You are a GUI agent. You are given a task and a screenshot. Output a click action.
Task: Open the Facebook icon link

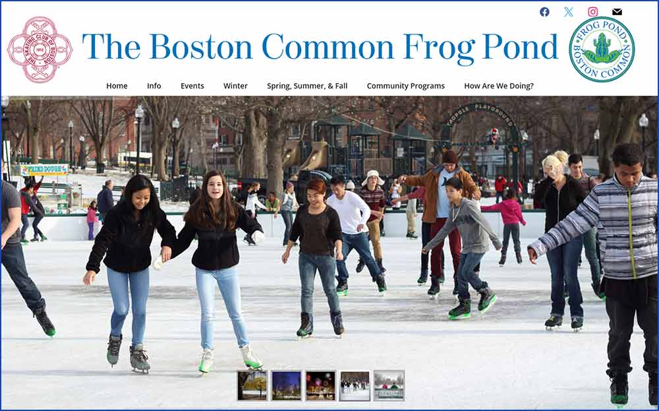[544, 12]
